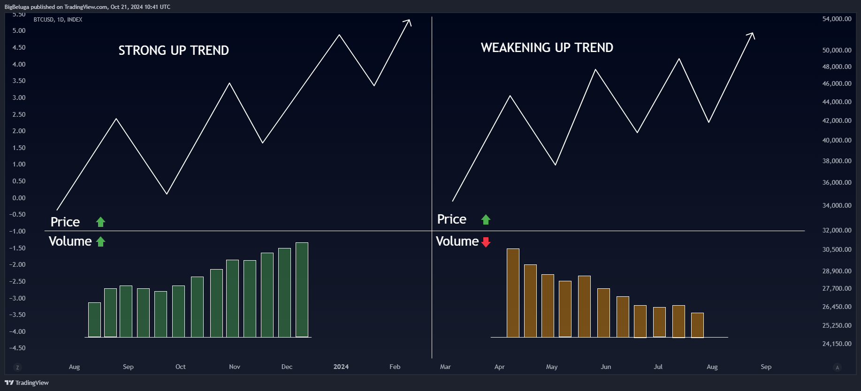
Task: Click the 0.00 value on left scale
Action: point(19,198)
